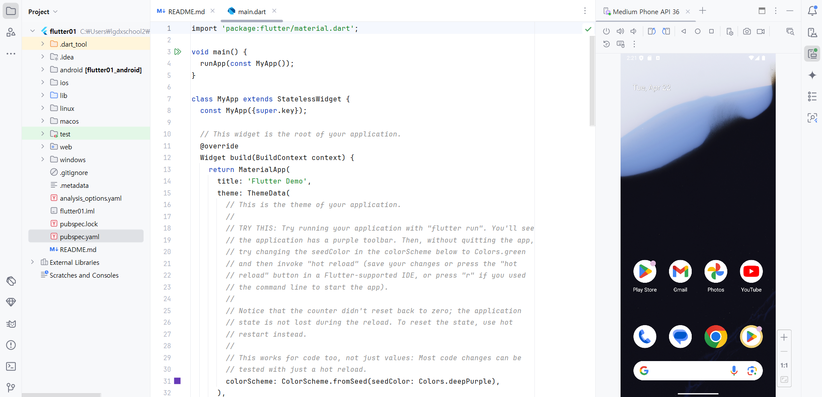Open the Problems tool window
The width and height of the screenshot is (822, 397).
(x=11, y=345)
